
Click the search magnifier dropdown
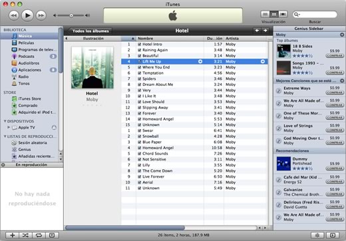point(297,15)
